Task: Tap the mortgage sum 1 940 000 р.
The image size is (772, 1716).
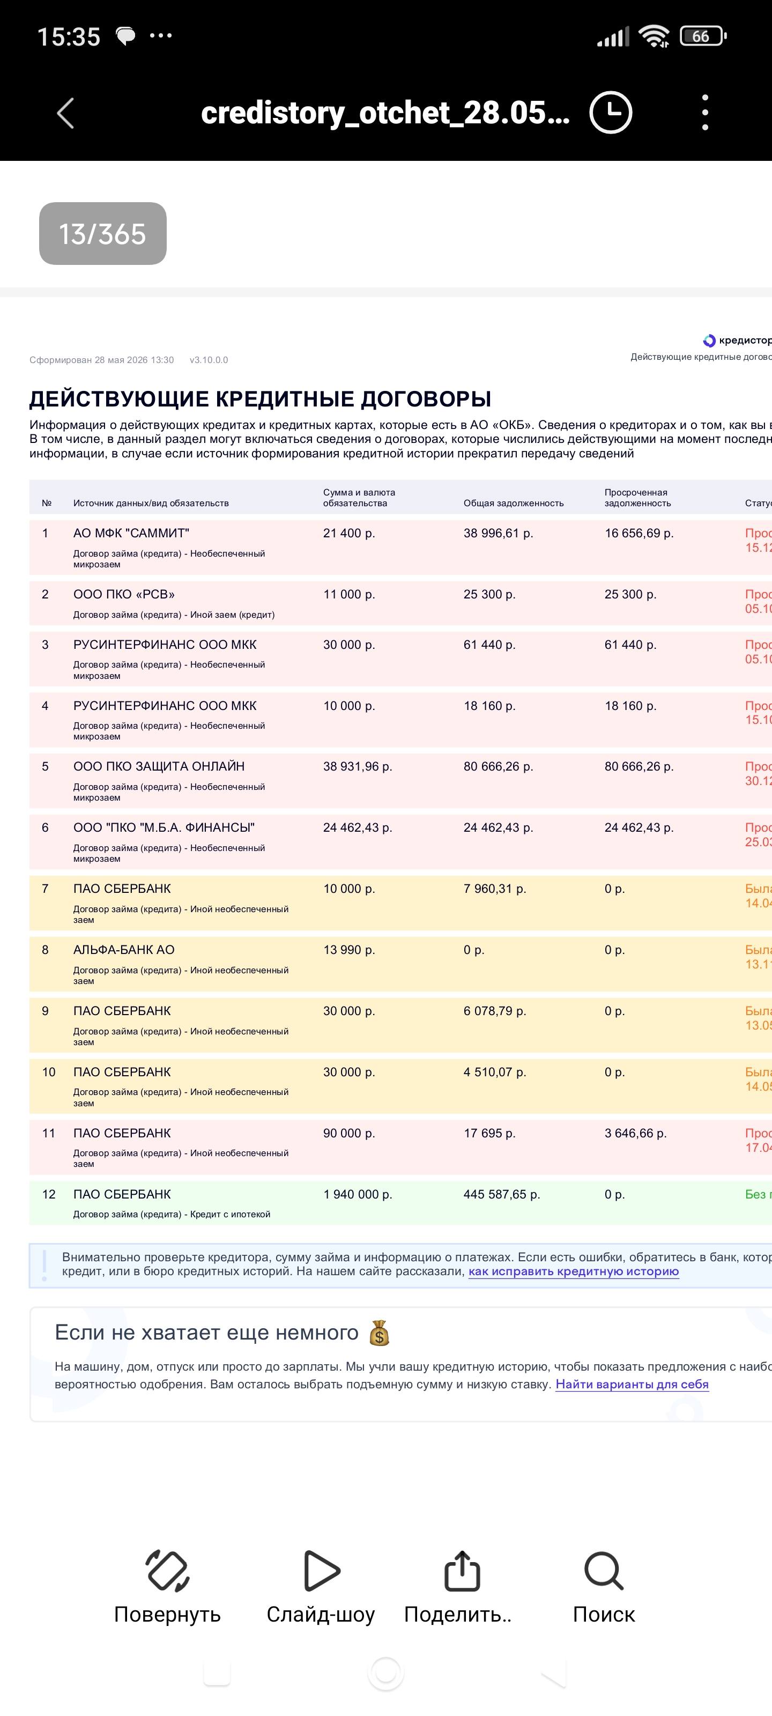Action: click(358, 1194)
